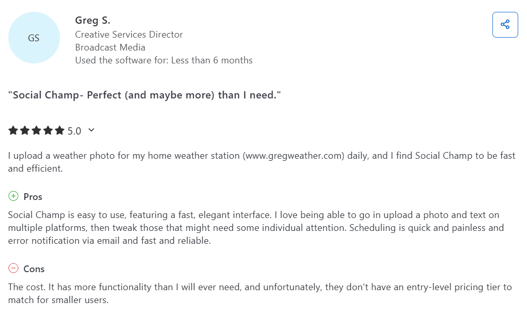Click the Cons section heading

pos(34,269)
